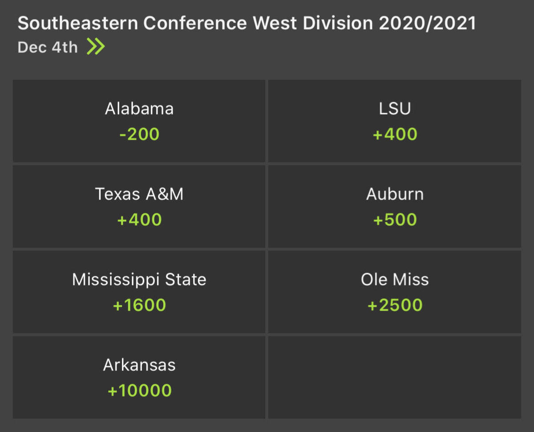Click the Arkansas team name label
Image resolution: width=534 pixels, height=432 pixels.
[139, 365]
